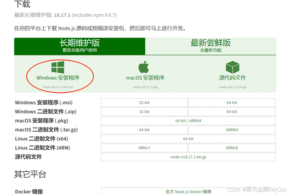Image resolution: width=292 pixels, height=195 pixels.
Task: Download Linux x64 64-bit binary
Action: [188, 139]
